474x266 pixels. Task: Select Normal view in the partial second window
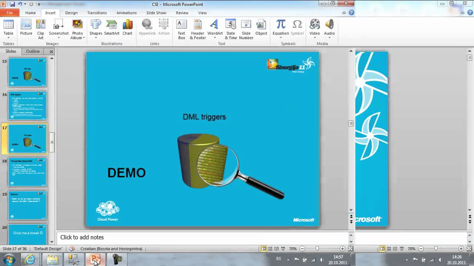(x=382, y=249)
